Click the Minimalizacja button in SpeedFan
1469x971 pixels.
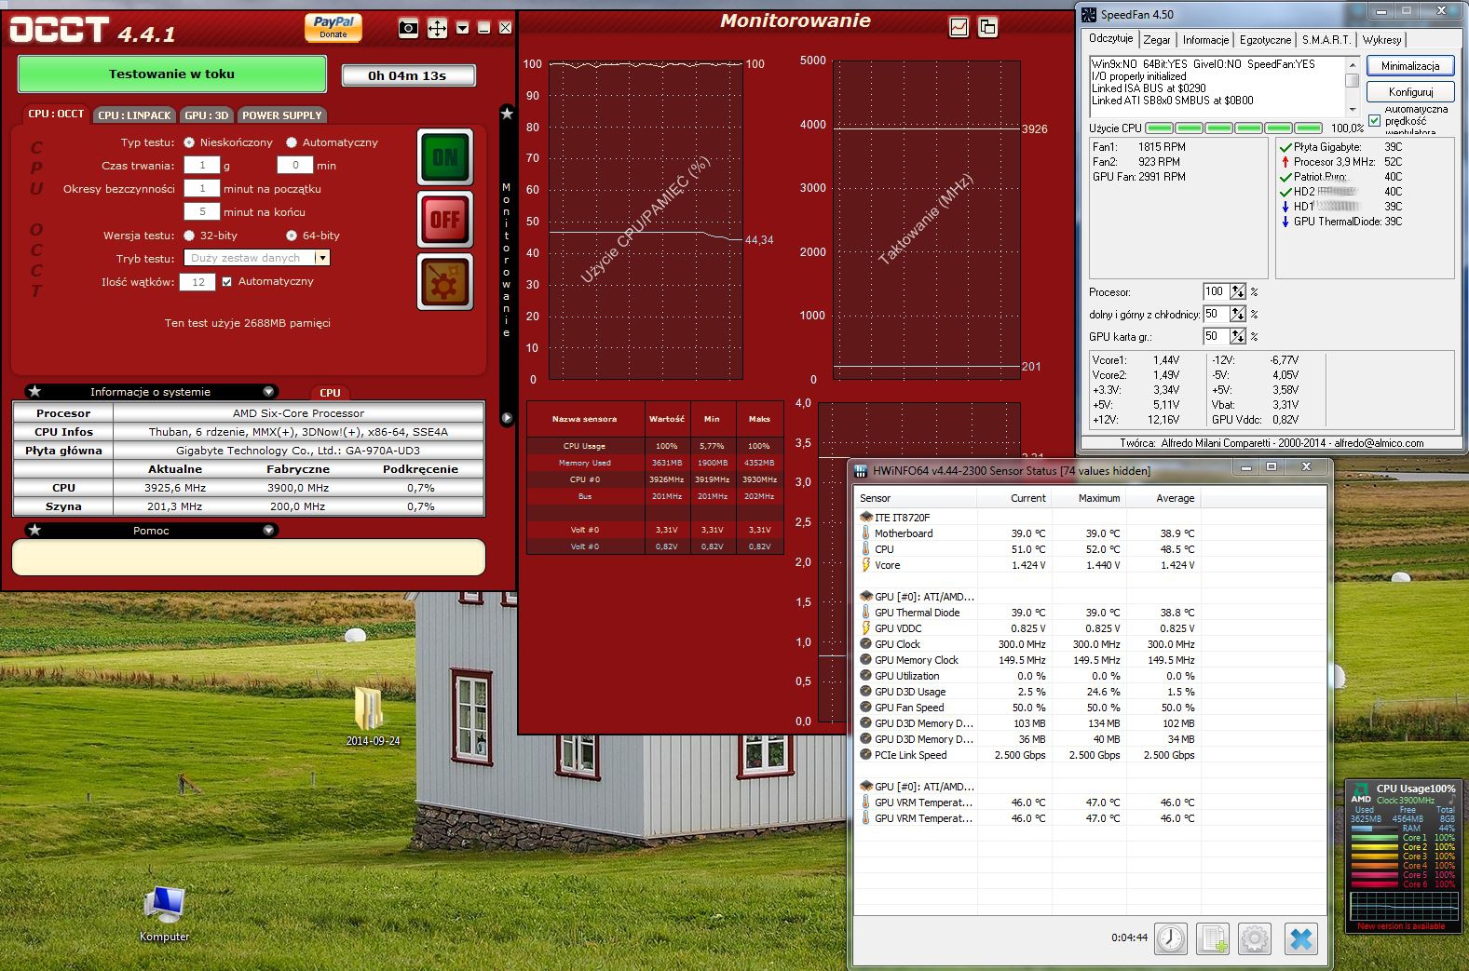(1410, 66)
